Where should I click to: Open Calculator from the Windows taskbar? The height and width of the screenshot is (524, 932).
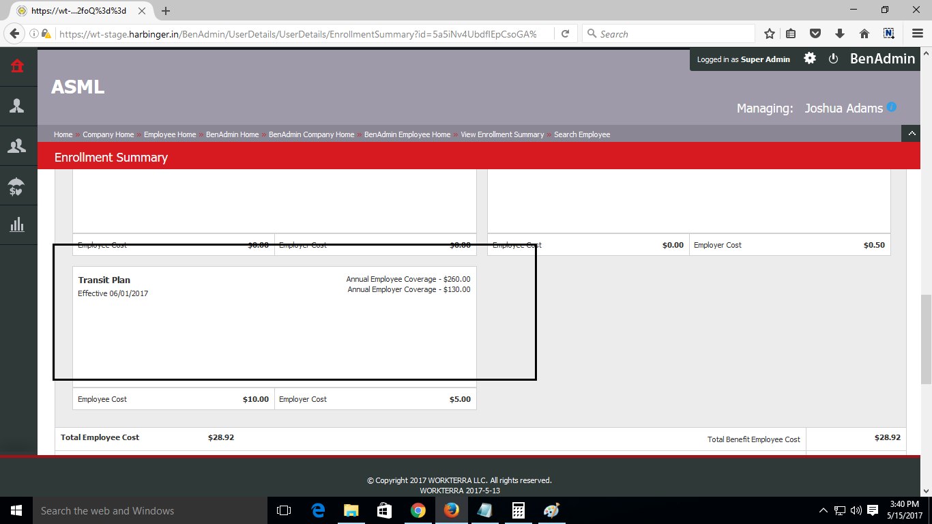[x=518, y=510]
